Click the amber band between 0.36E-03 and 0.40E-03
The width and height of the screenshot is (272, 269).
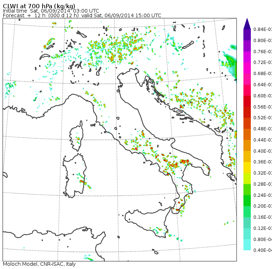(247, 157)
